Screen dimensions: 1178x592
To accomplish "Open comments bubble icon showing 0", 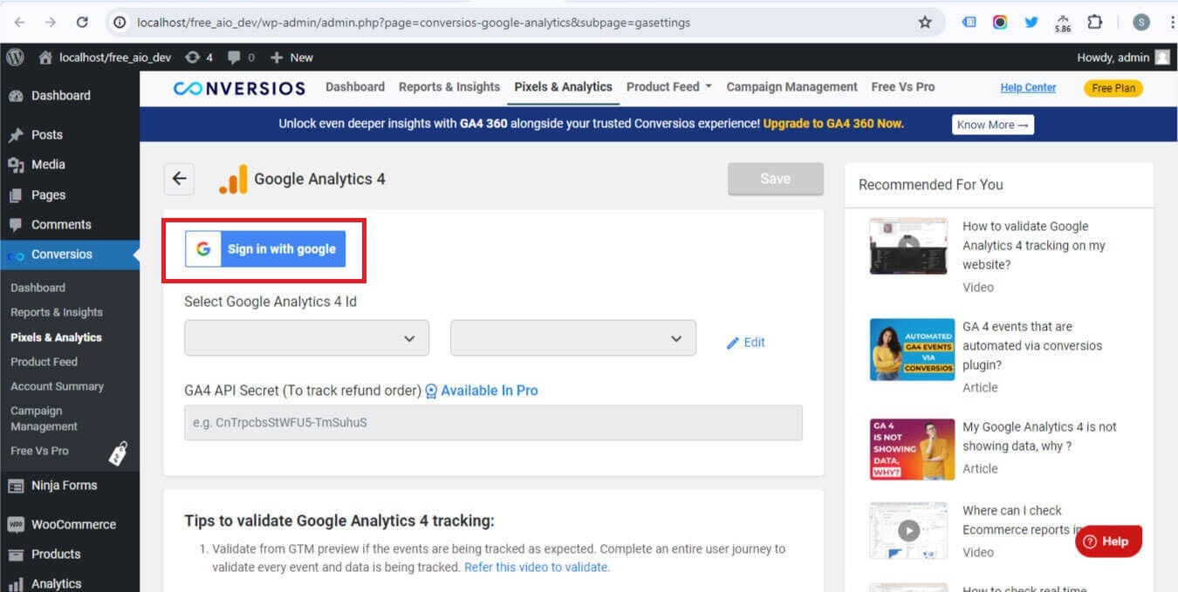I will (x=241, y=58).
